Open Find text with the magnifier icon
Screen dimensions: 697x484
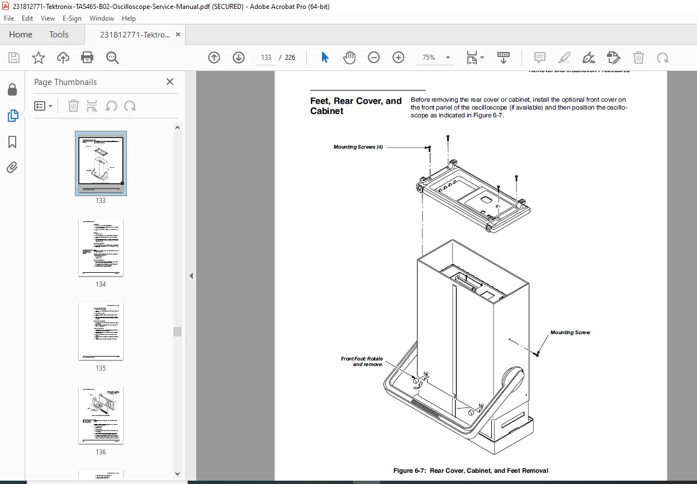coord(112,58)
